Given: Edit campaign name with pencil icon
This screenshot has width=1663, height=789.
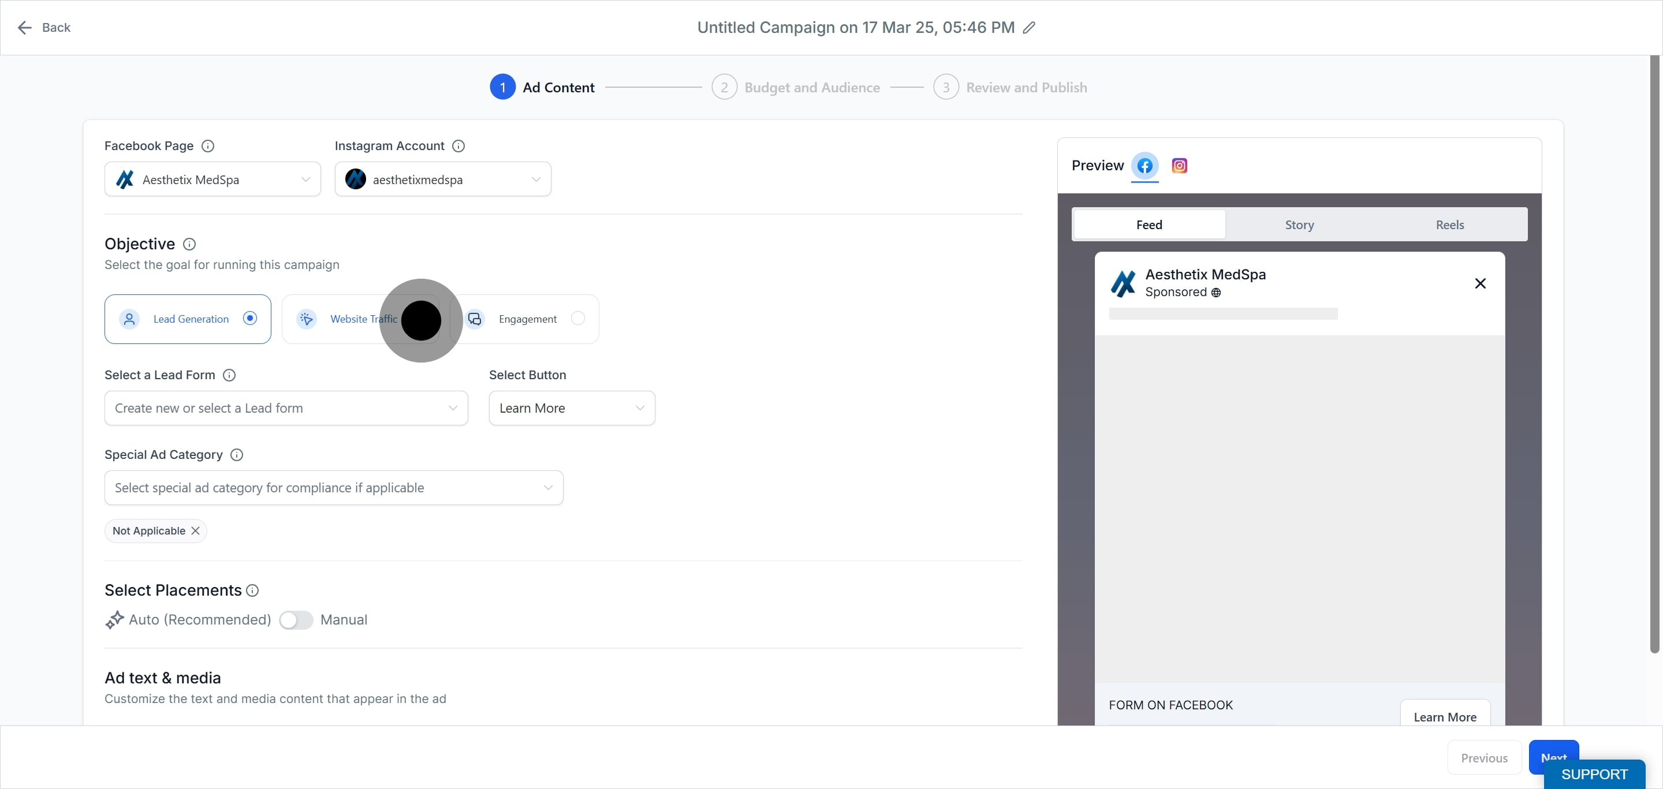Looking at the screenshot, I should coord(1029,28).
